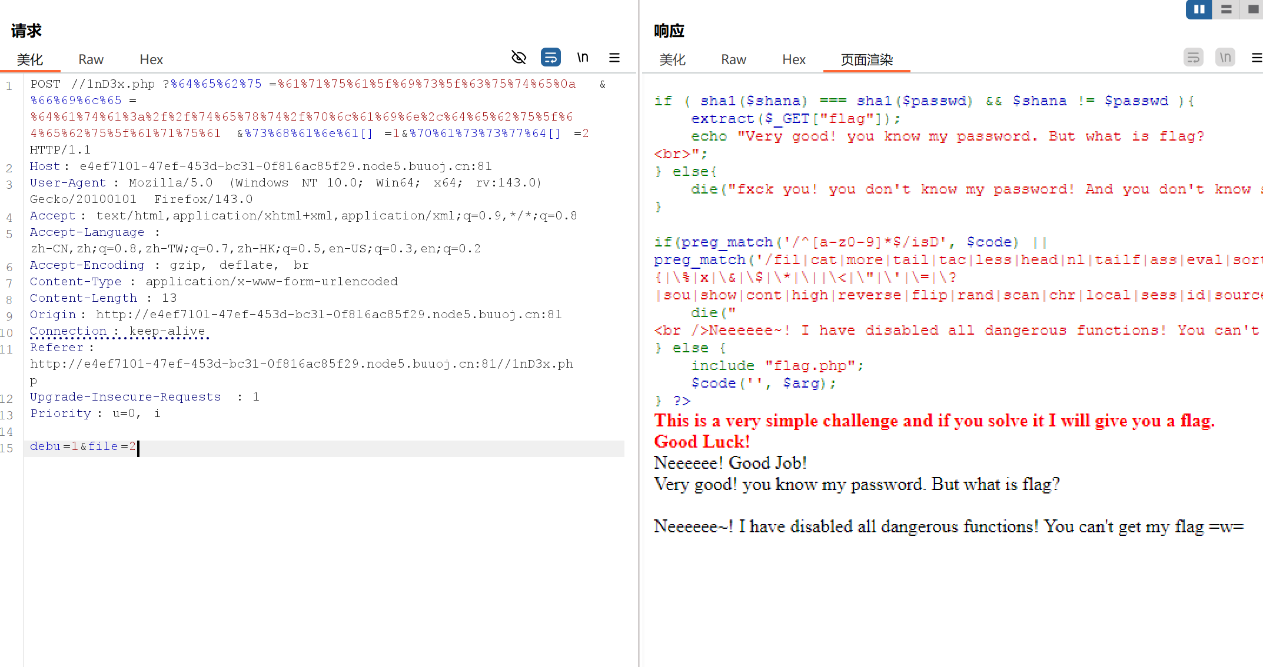Switch request view to Raw tab
This screenshot has width=1263, height=667.
[x=91, y=59]
